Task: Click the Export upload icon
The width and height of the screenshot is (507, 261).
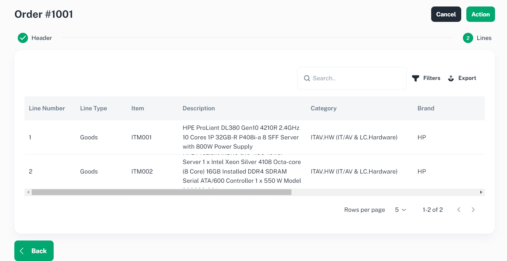Action: tap(451, 78)
